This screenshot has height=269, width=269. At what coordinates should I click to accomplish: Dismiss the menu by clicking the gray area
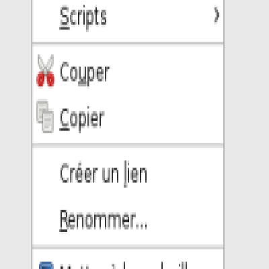pyautogui.click(x=247, y=134)
